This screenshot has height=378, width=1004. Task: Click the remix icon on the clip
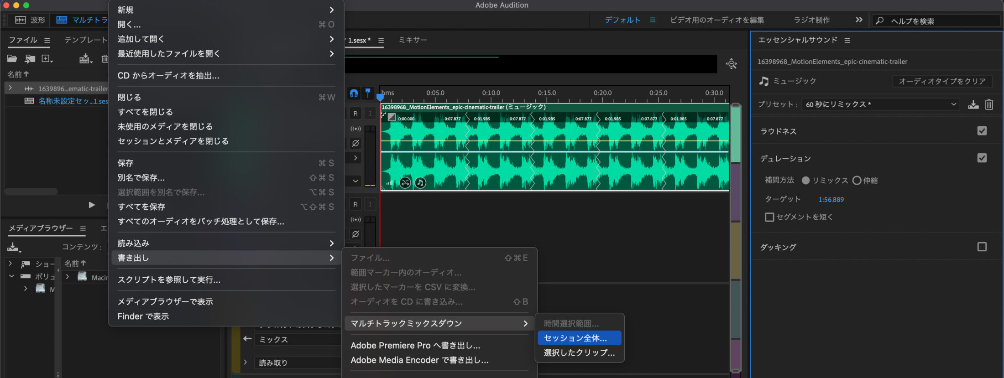[405, 183]
